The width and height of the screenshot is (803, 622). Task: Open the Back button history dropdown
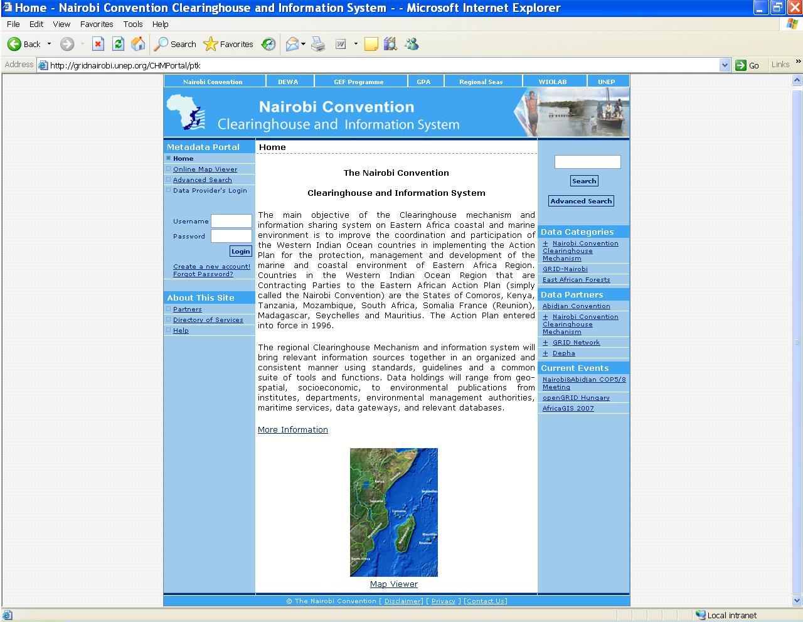tap(49, 44)
